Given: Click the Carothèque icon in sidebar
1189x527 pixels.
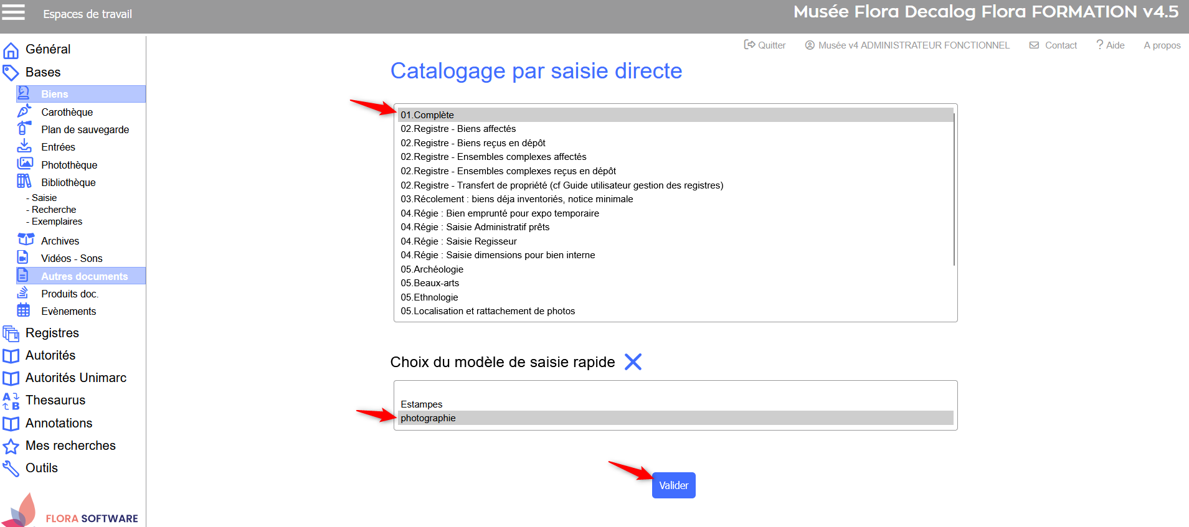Looking at the screenshot, I should (24, 111).
